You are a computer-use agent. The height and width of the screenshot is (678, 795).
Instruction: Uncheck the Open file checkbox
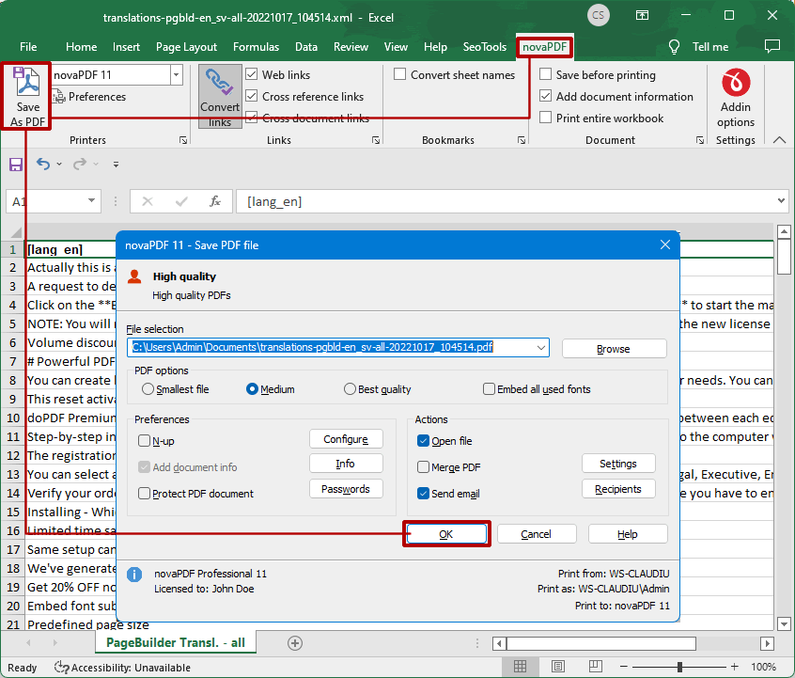click(x=423, y=441)
